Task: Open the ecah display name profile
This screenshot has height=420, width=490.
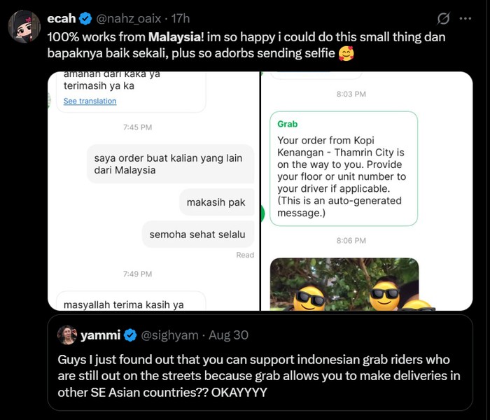Action: pos(62,18)
